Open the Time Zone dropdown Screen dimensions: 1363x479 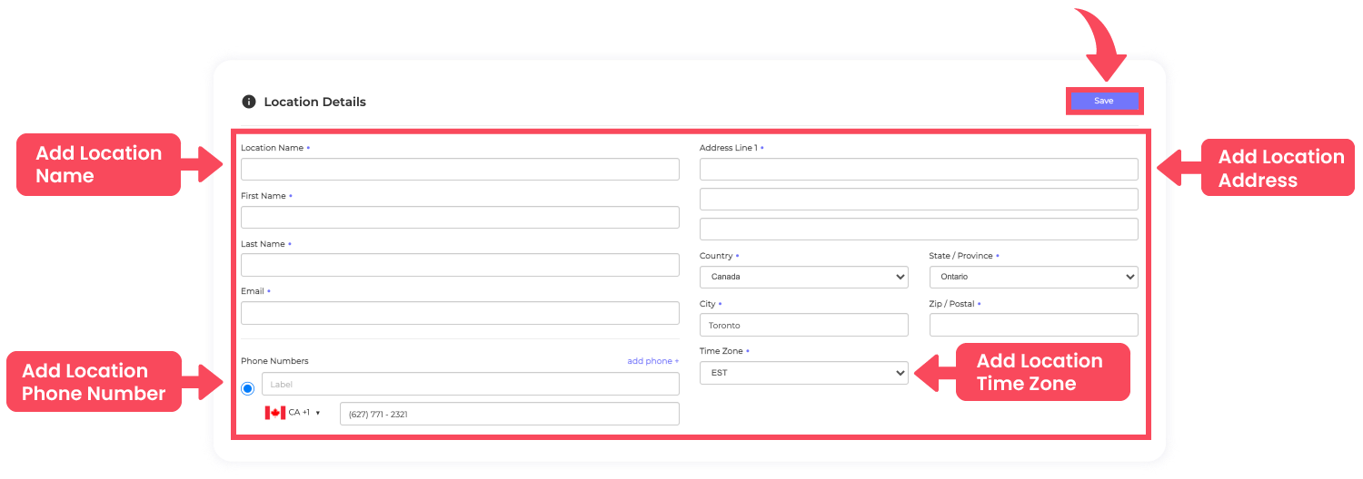click(803, 373)
